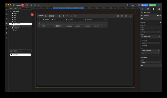Screen dimensions: 167x98
Task: Open the 79% zoom dropdown
Action: (x=133, y=5)
